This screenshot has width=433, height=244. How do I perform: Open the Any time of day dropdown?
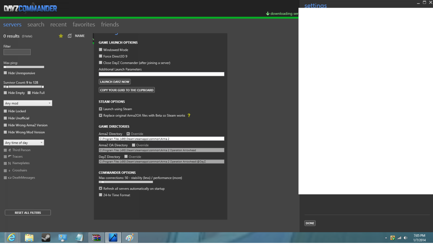[x=24, y=143]
